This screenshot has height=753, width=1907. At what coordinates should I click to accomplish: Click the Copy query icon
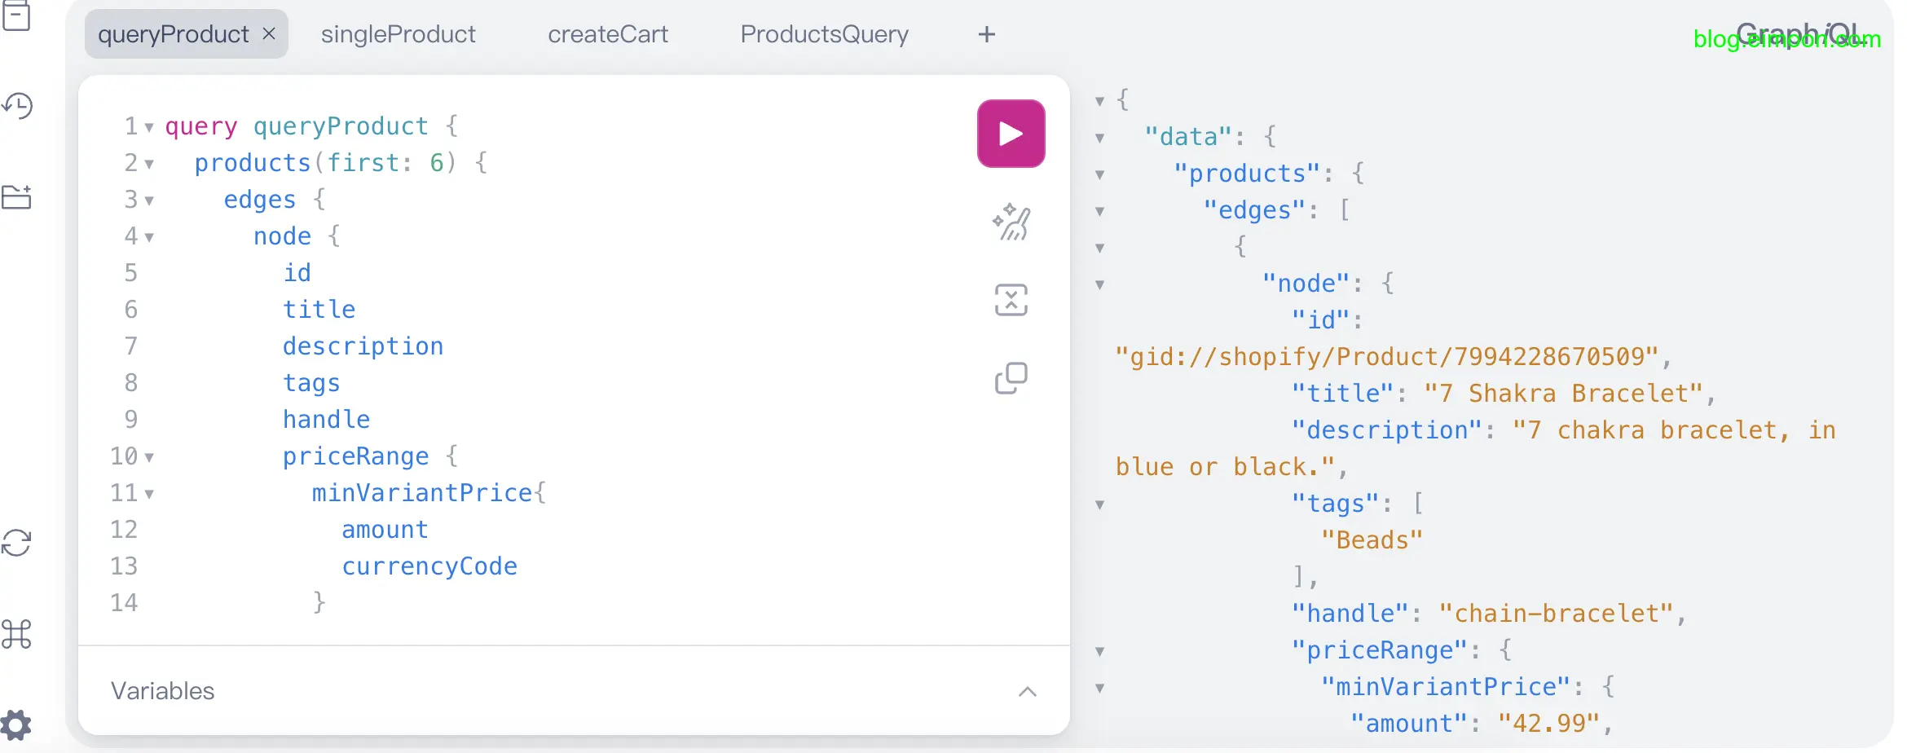click(1011, 378)
